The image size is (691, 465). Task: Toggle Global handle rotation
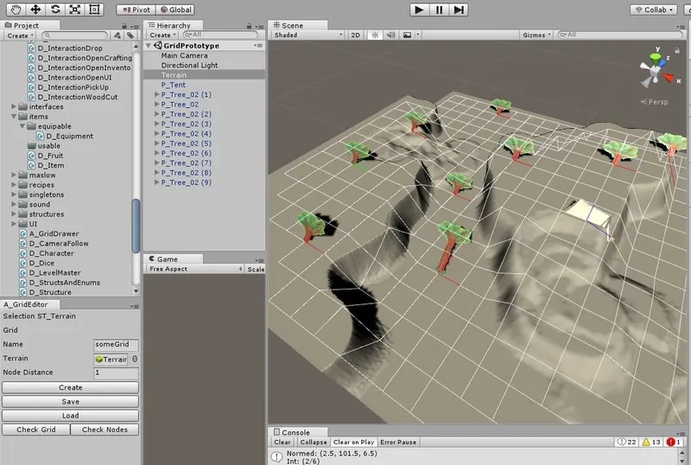click(x=175, y=10)
